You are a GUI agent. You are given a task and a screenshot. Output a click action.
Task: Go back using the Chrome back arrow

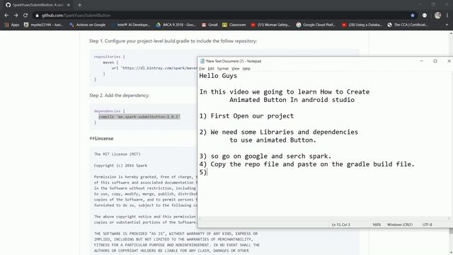pyautogui.click(x=6, y=16)
